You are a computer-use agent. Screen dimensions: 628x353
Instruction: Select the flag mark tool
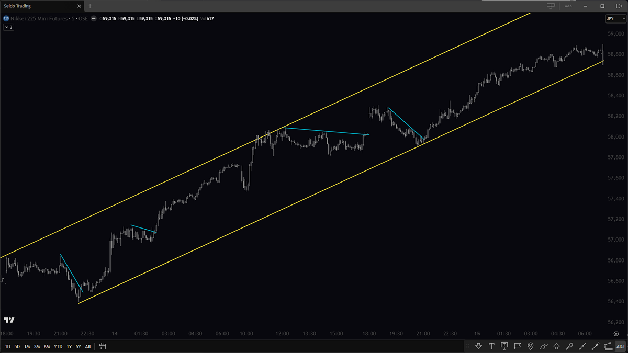518,346
